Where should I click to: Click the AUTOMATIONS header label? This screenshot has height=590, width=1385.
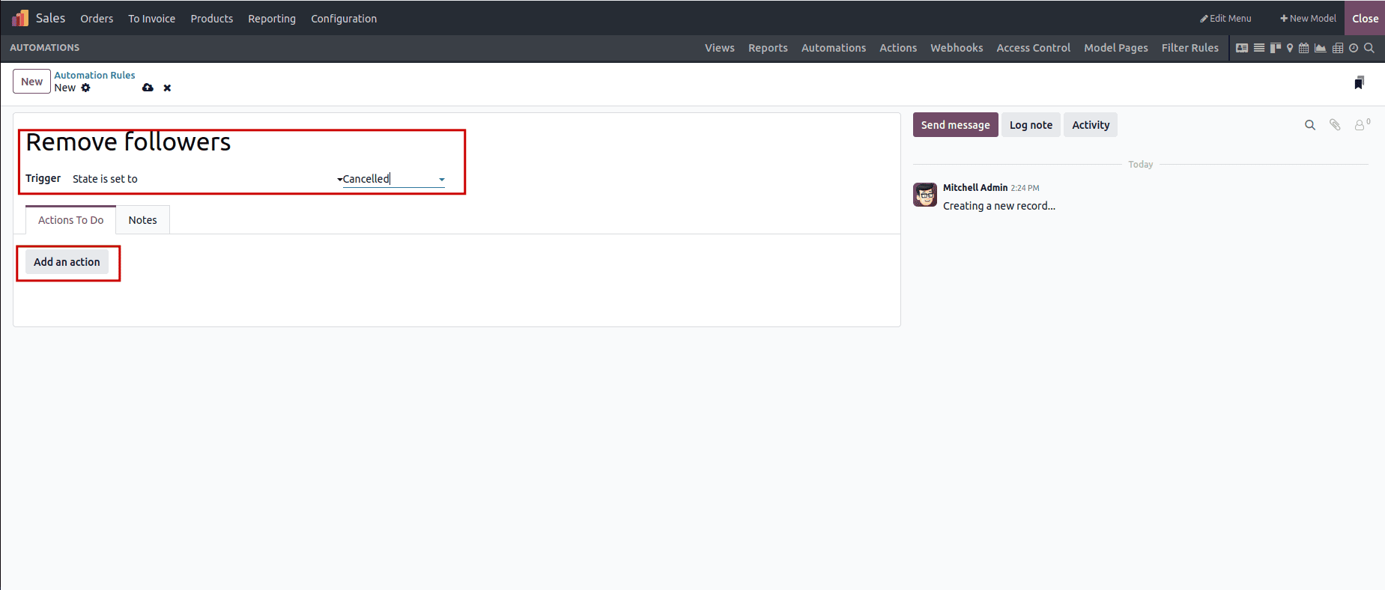[x=45, y=48]
